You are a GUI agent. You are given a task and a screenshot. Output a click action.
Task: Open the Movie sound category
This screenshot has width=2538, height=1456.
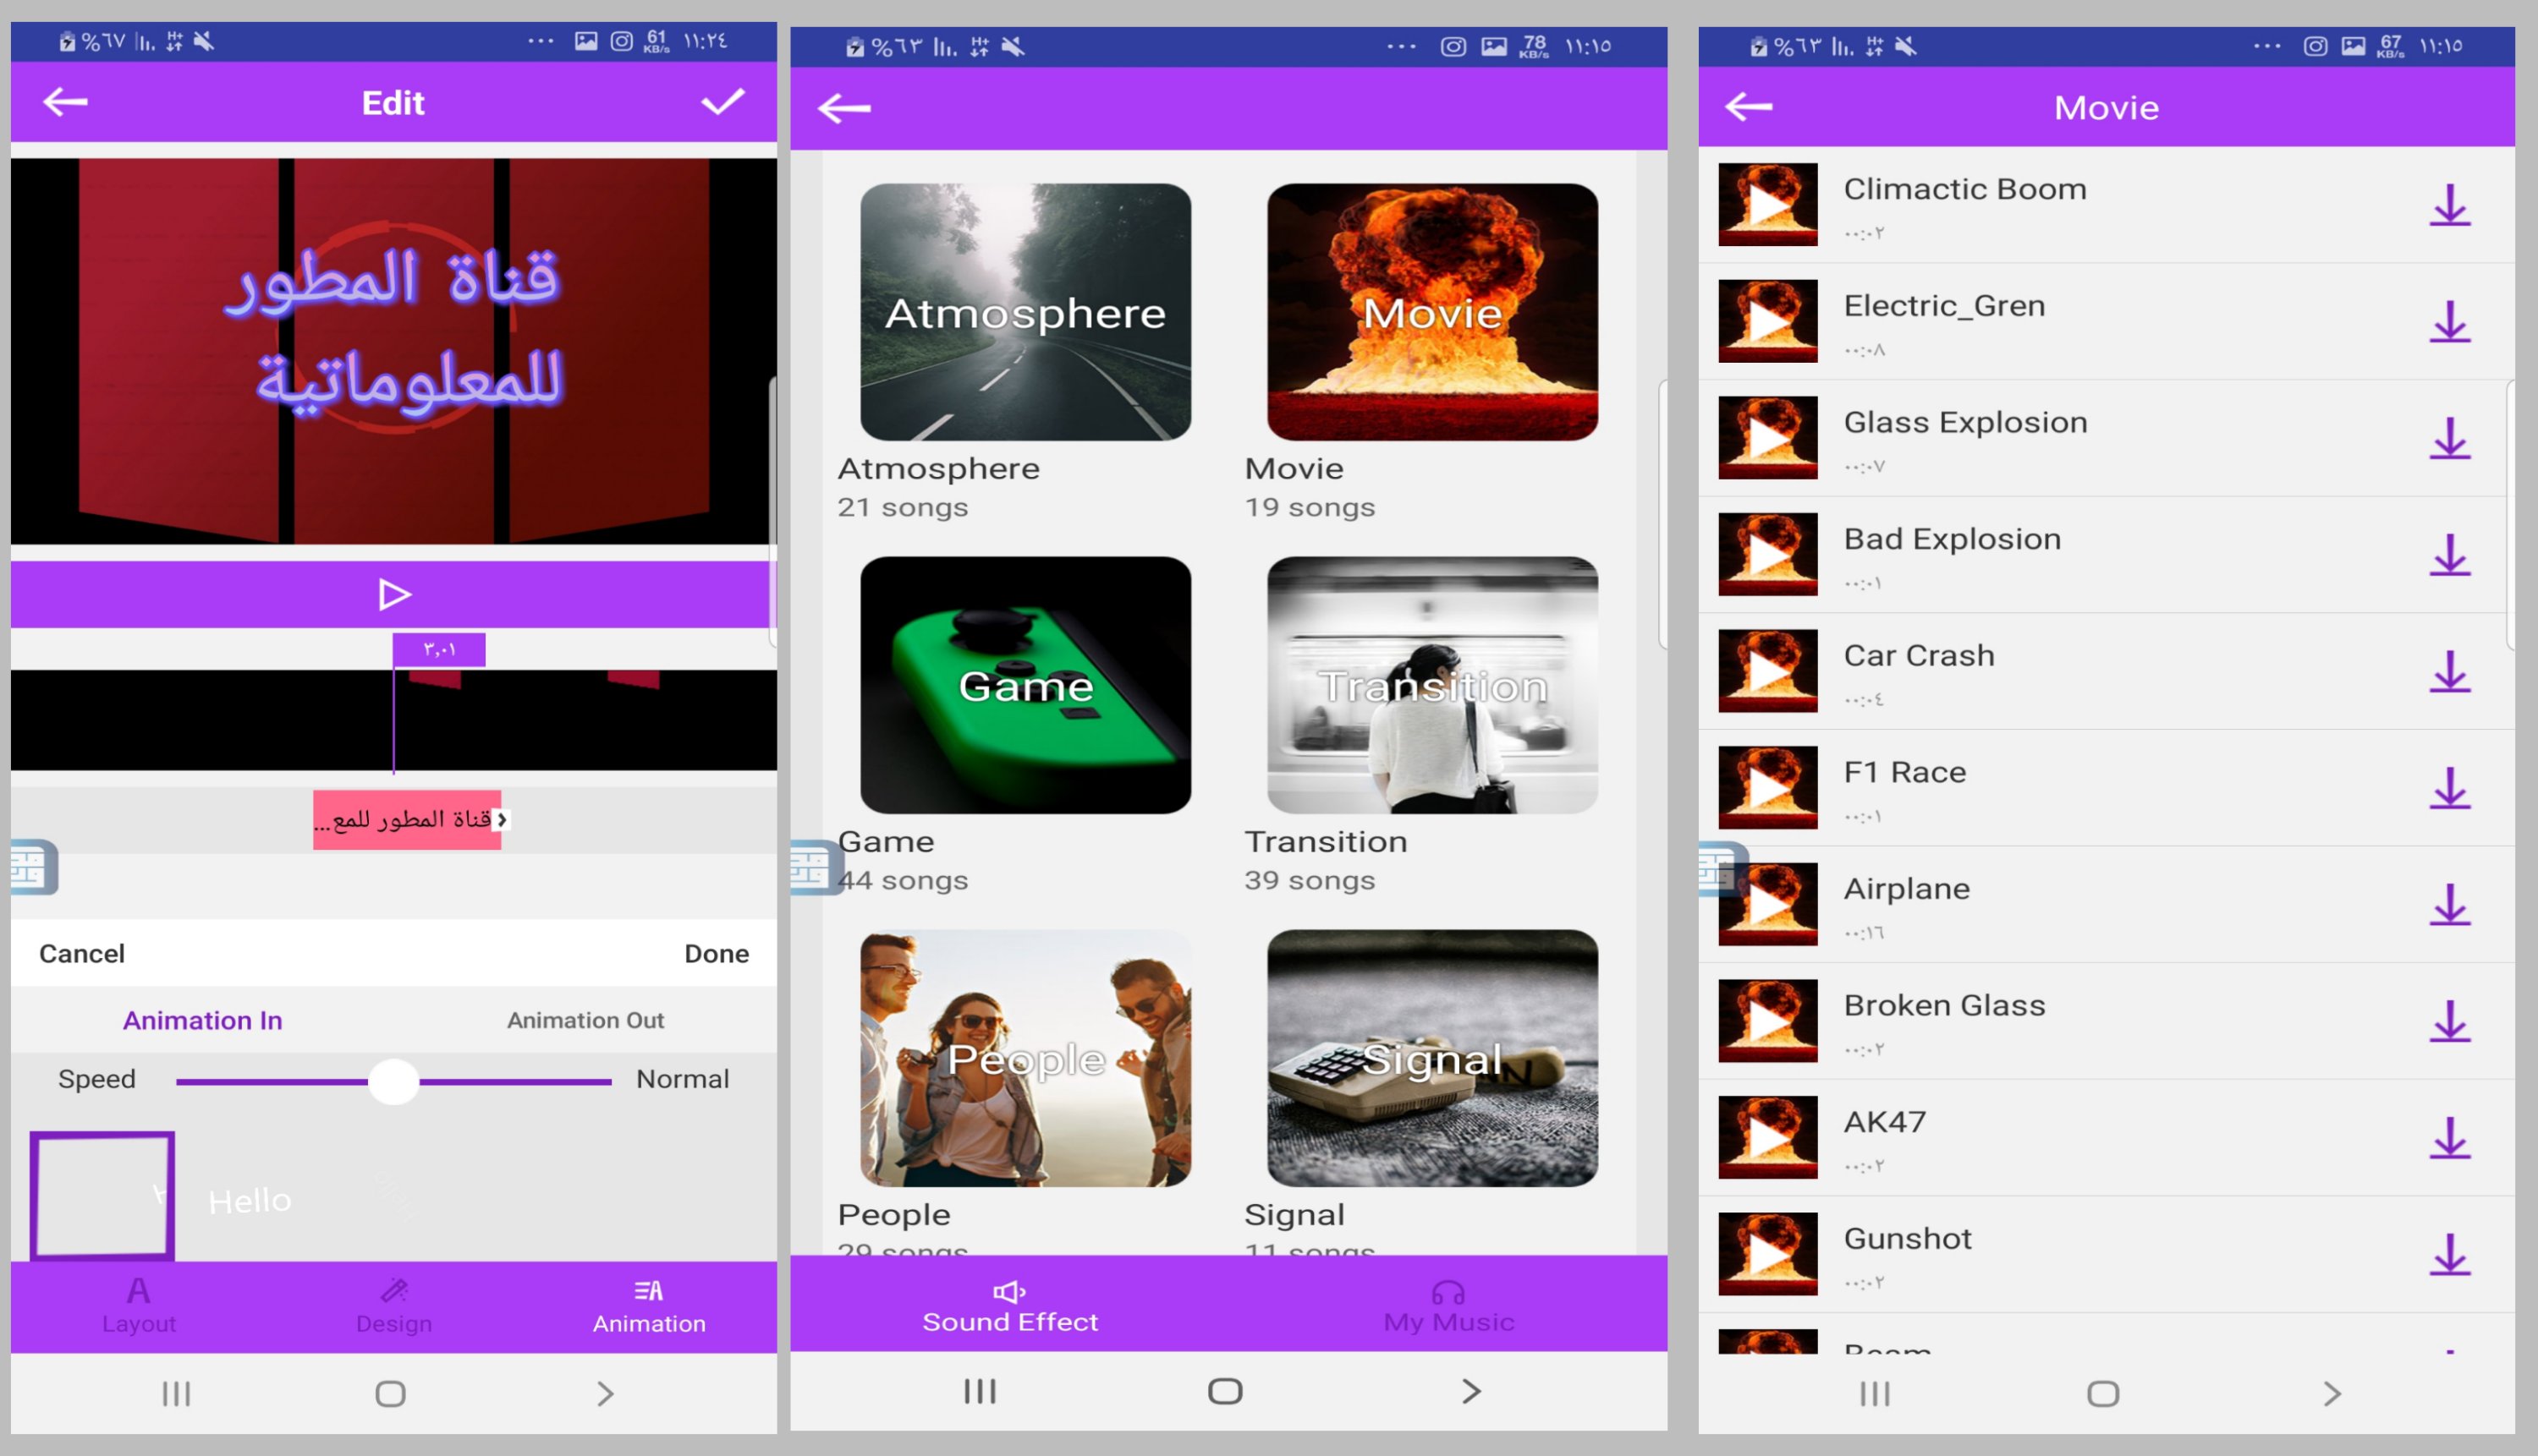(x=1431, y=312)
